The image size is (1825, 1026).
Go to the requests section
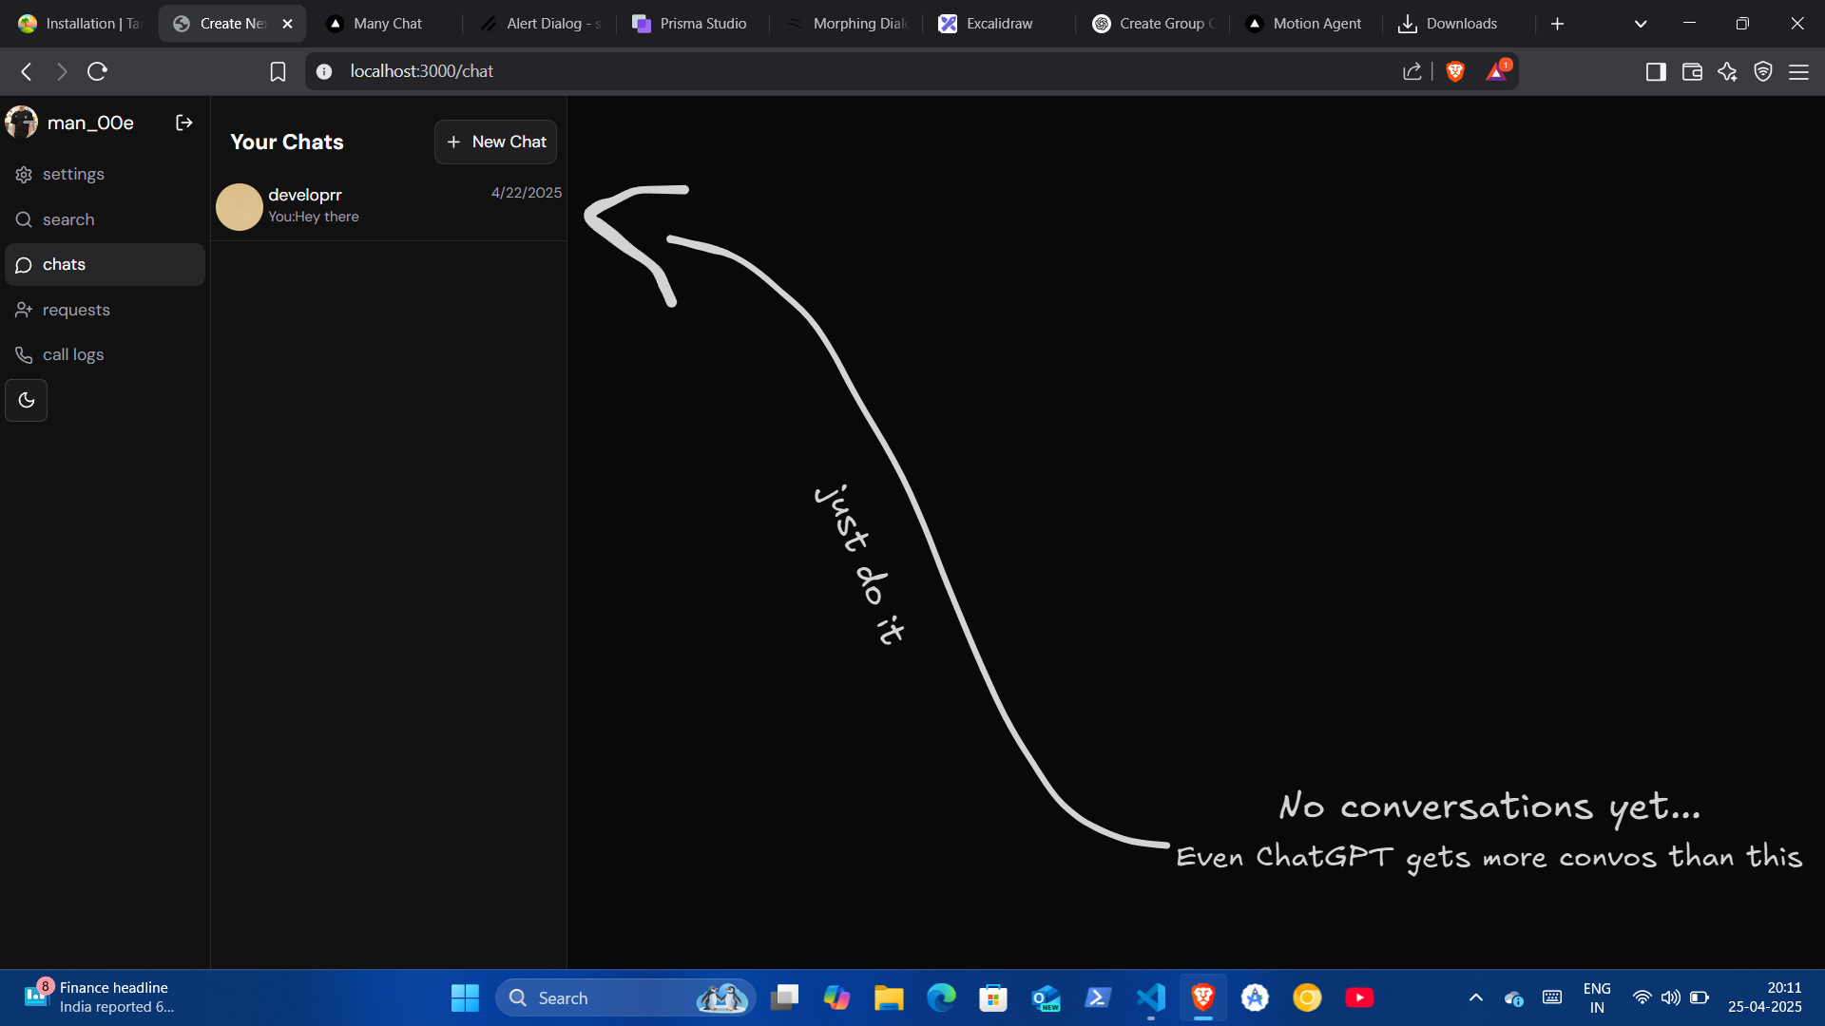pos(76,310)
